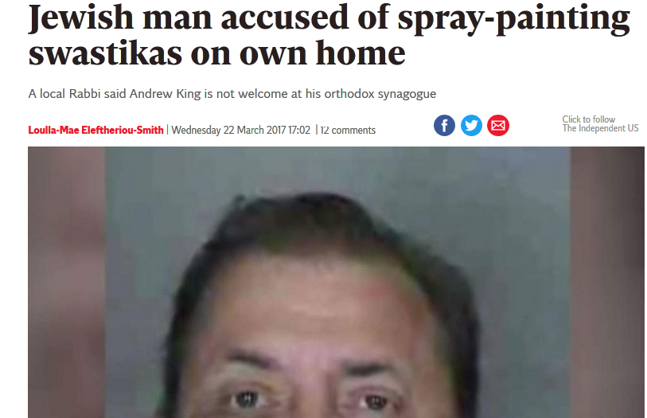Click the 'The Independent US' text line
The height and width of the screenshot is (418, 647).
click(600, 128)
